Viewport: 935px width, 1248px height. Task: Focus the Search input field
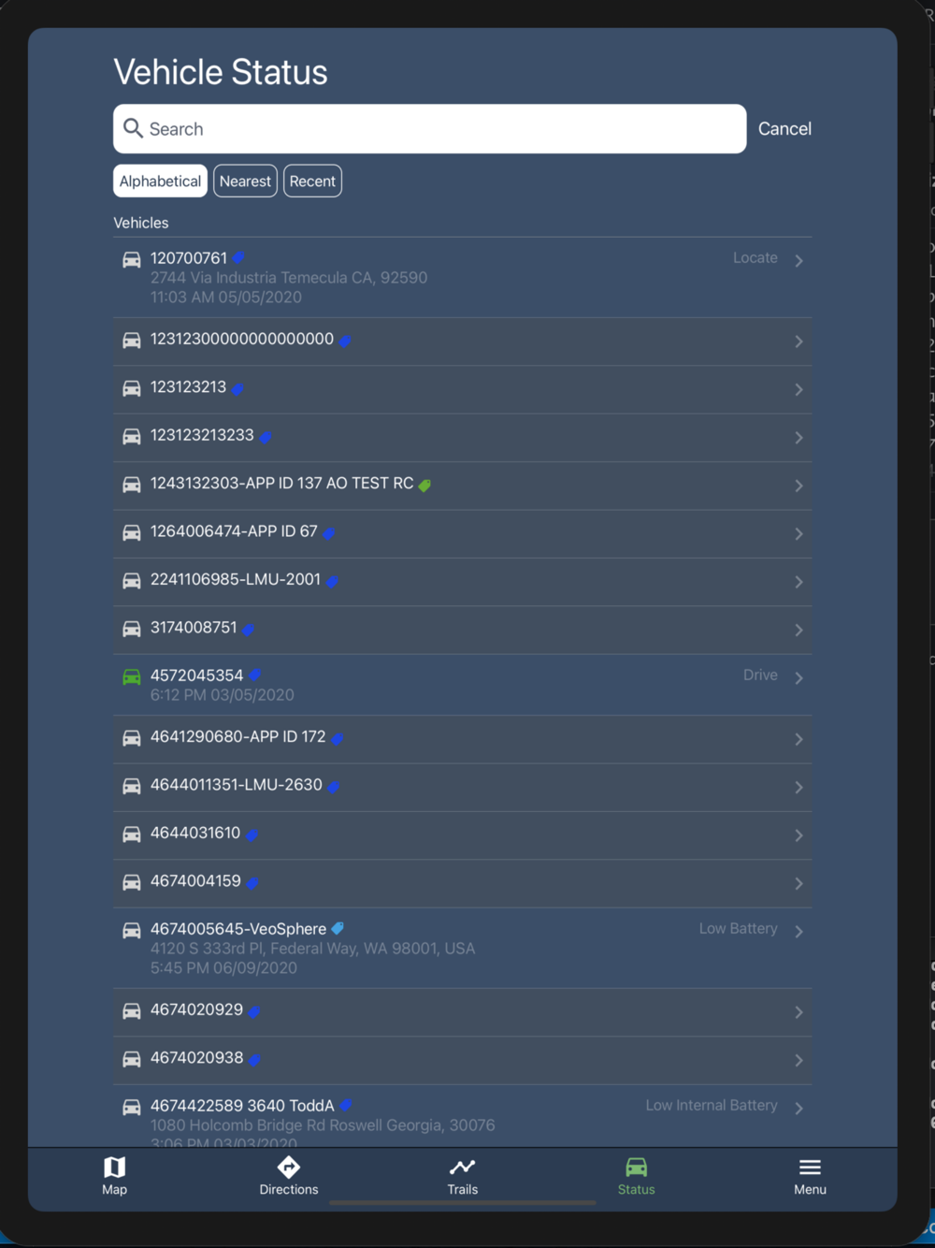(429, 129)
